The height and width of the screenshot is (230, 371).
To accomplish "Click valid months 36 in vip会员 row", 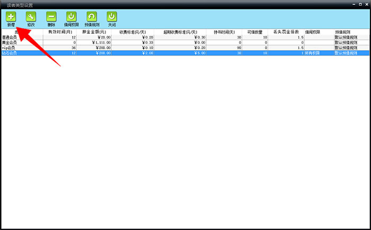I will (60, 48).
